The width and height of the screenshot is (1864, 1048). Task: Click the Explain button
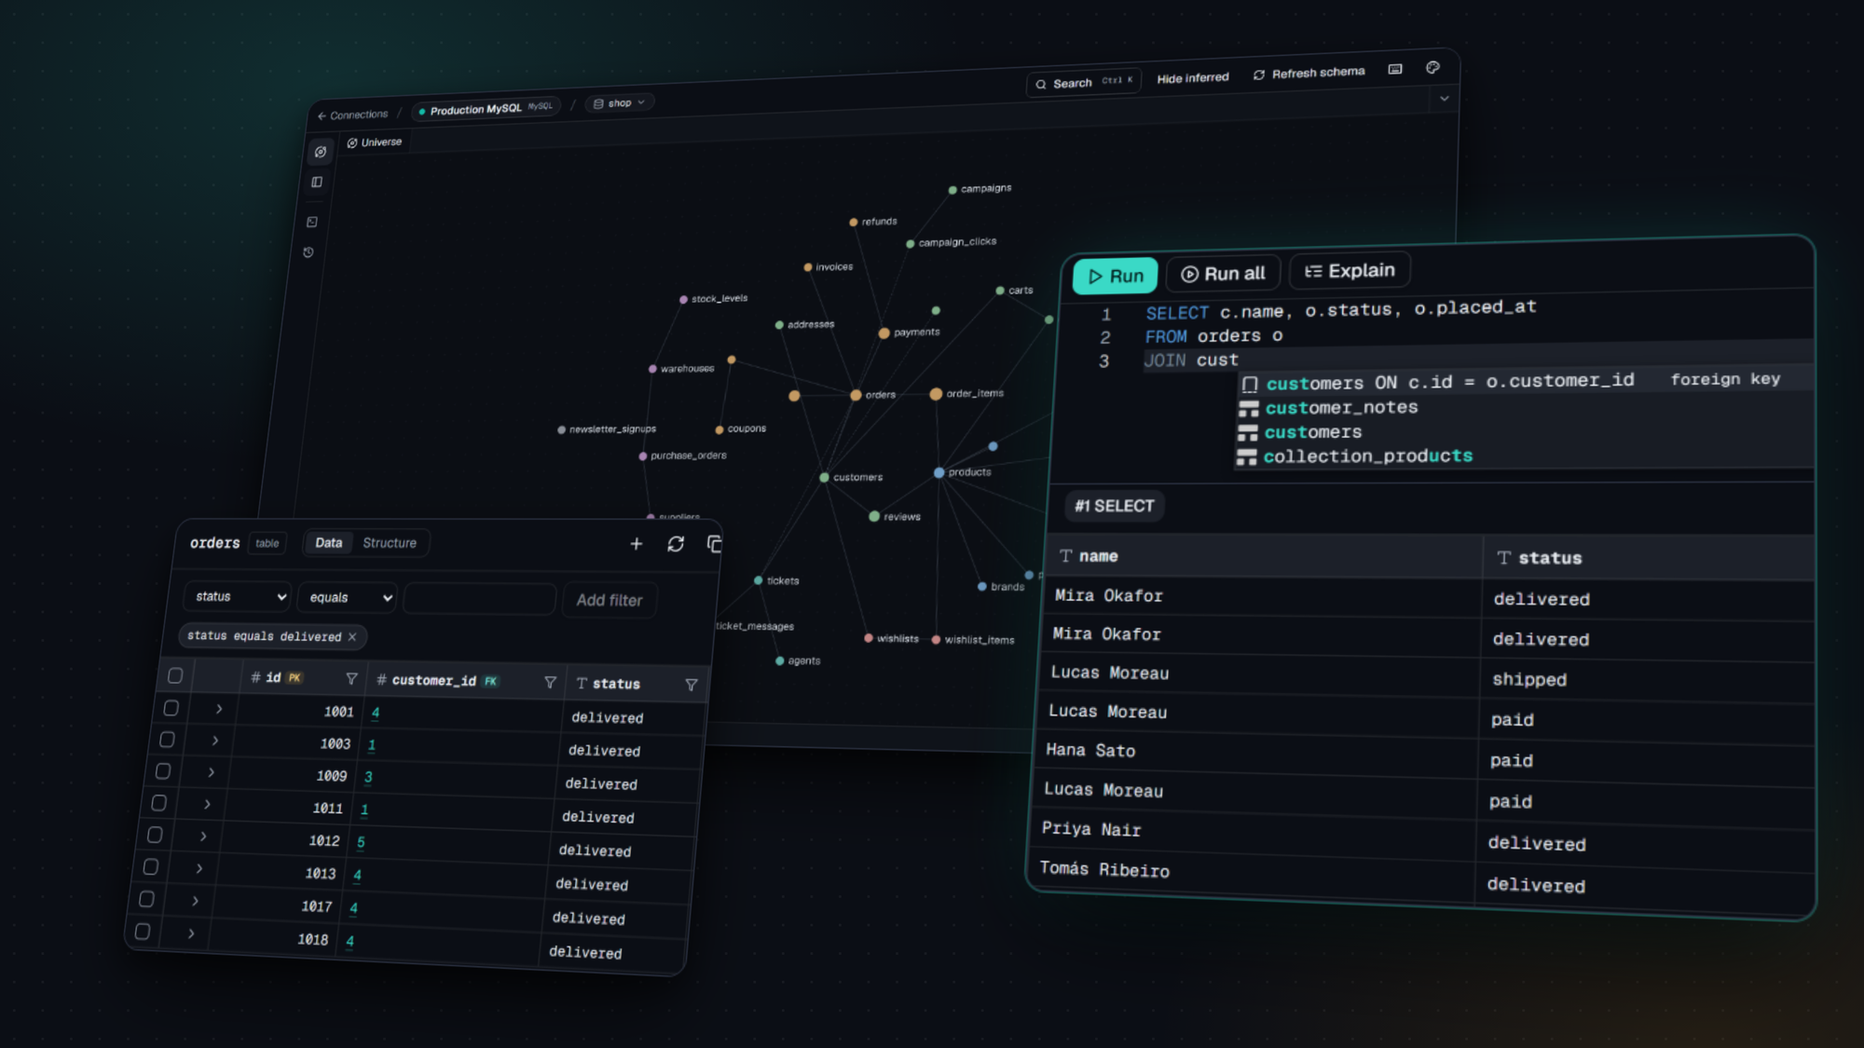pos(1350,271)
